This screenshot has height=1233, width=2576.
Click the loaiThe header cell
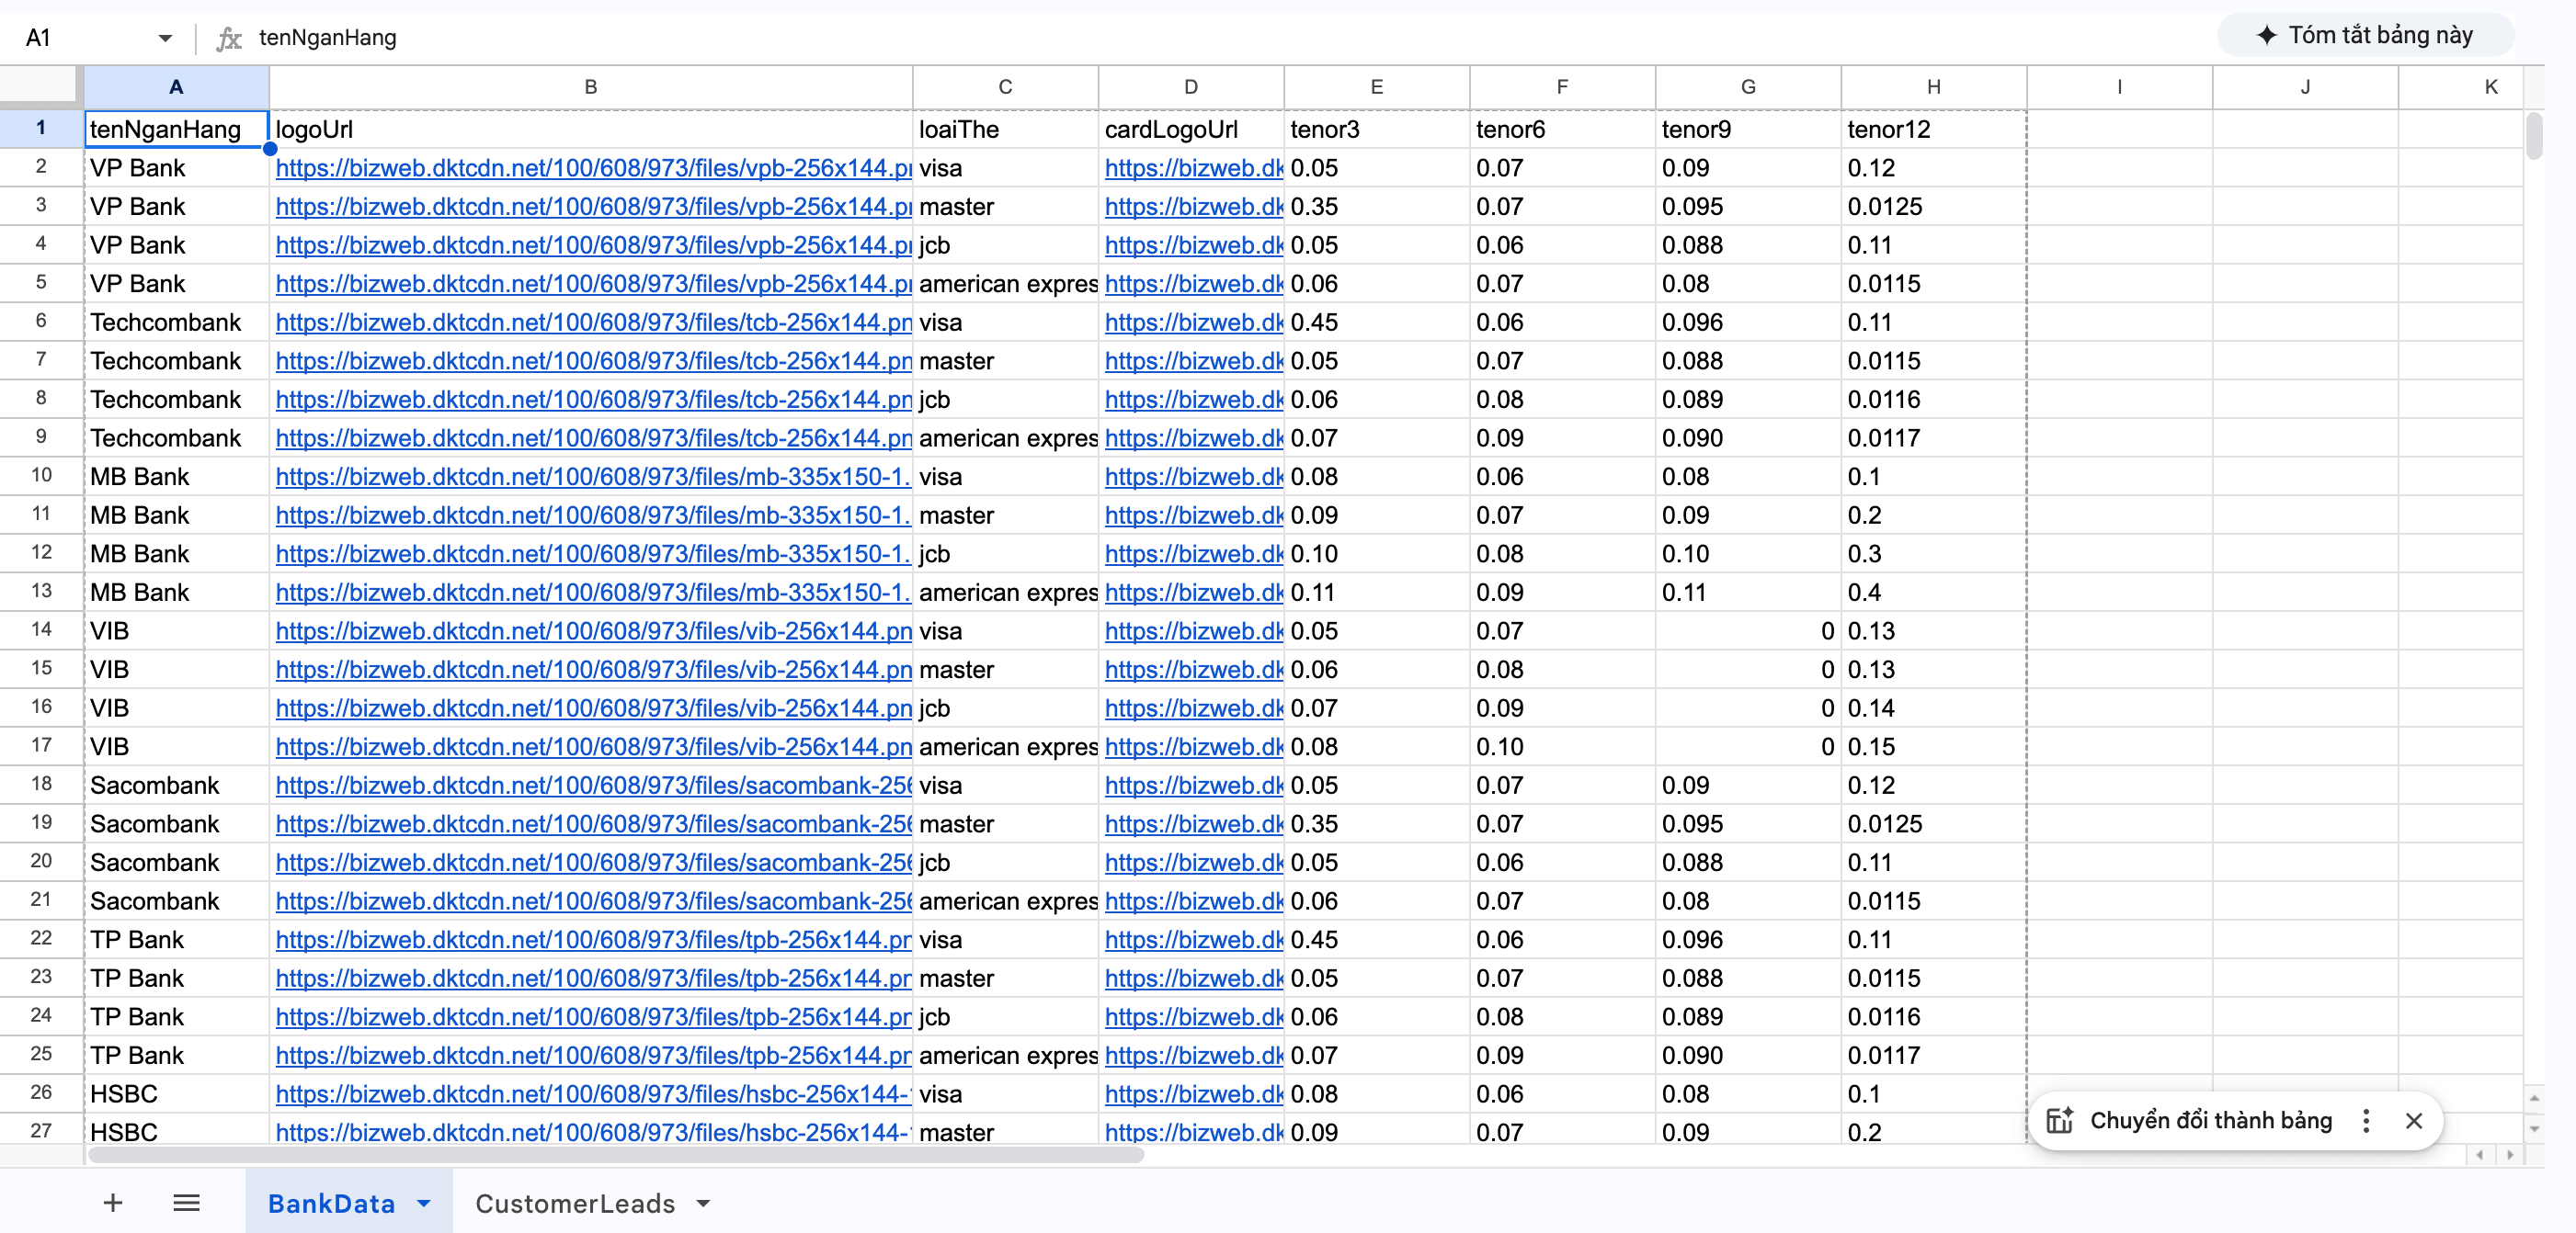pyautogui.click(x=1005, y=129)
